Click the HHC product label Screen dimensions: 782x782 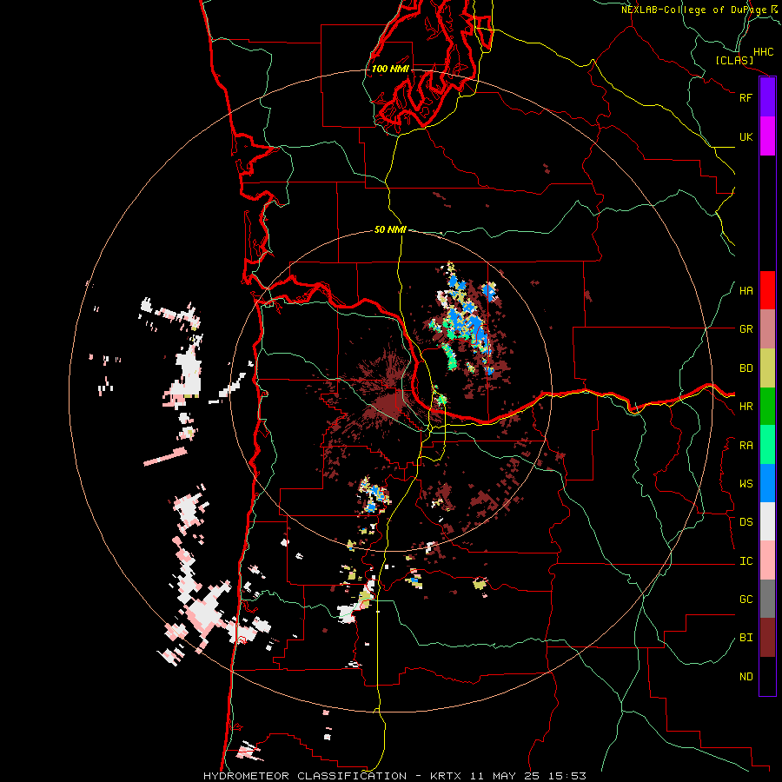(x=763, y=52)
